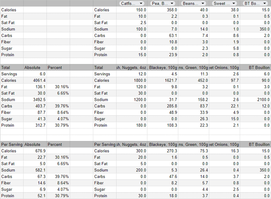Select the sweet onions servings 2.6
Screen dimensions: 271x199
coord(224,74)
